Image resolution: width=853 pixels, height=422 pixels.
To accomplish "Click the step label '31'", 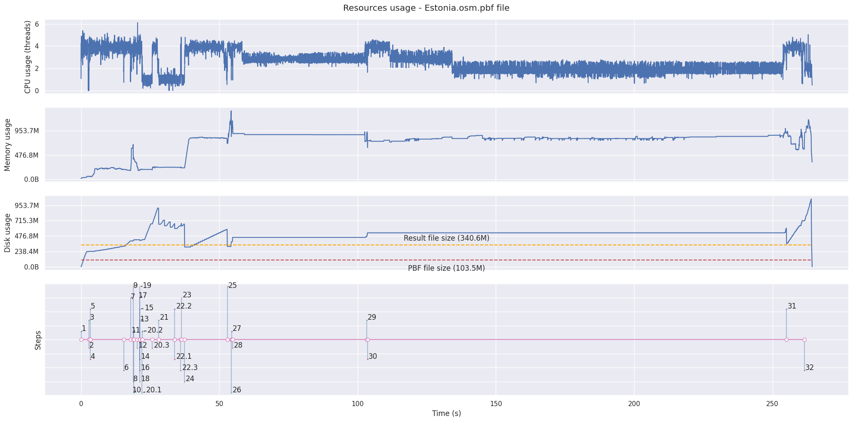I will coord(792,306).
